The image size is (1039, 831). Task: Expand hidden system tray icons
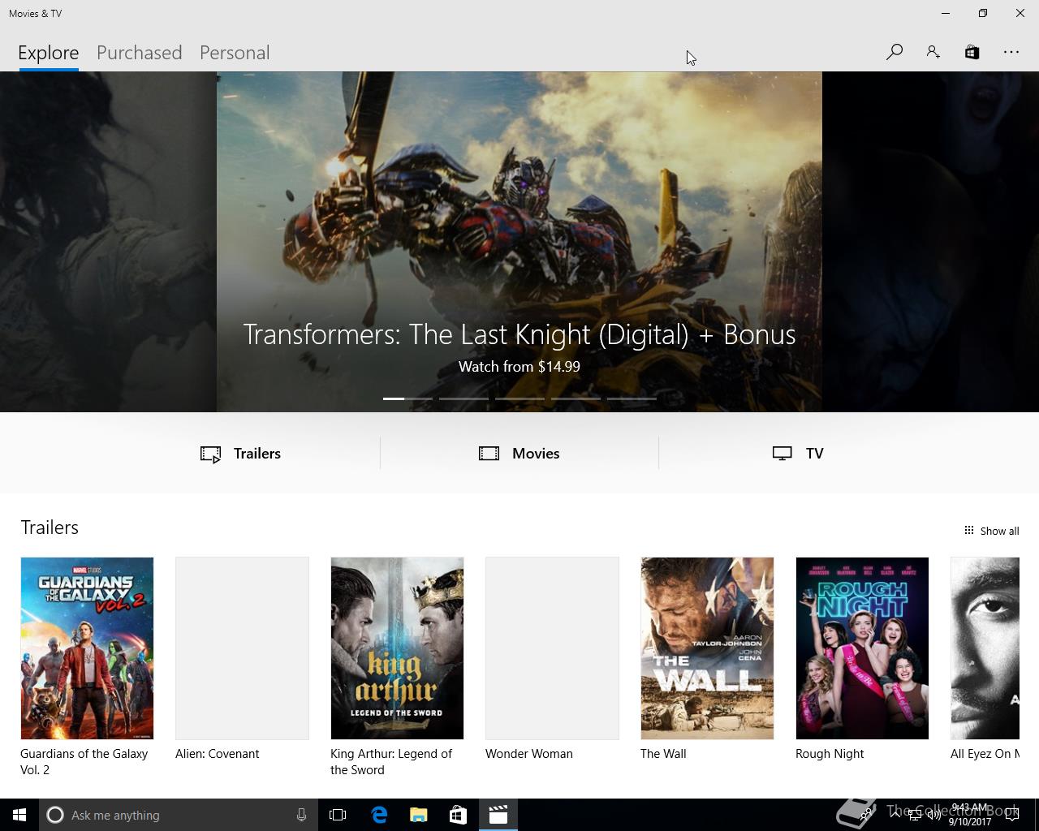tap(895, 815)
